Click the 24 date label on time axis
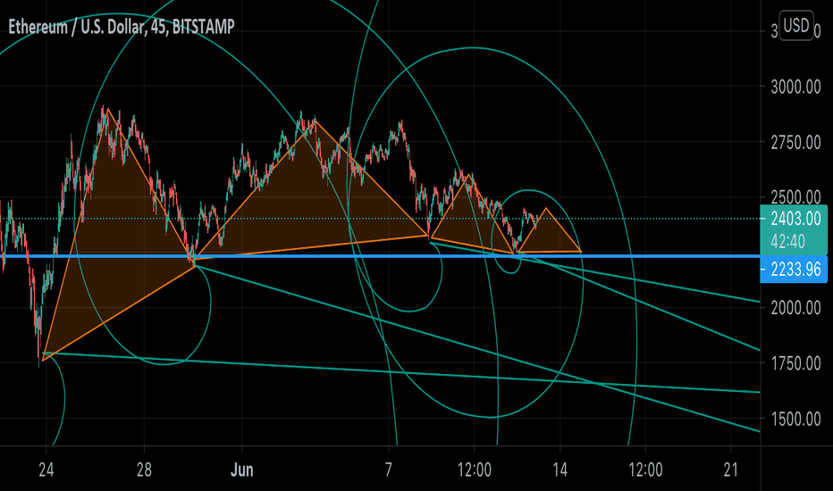 (x=46, y=470)
